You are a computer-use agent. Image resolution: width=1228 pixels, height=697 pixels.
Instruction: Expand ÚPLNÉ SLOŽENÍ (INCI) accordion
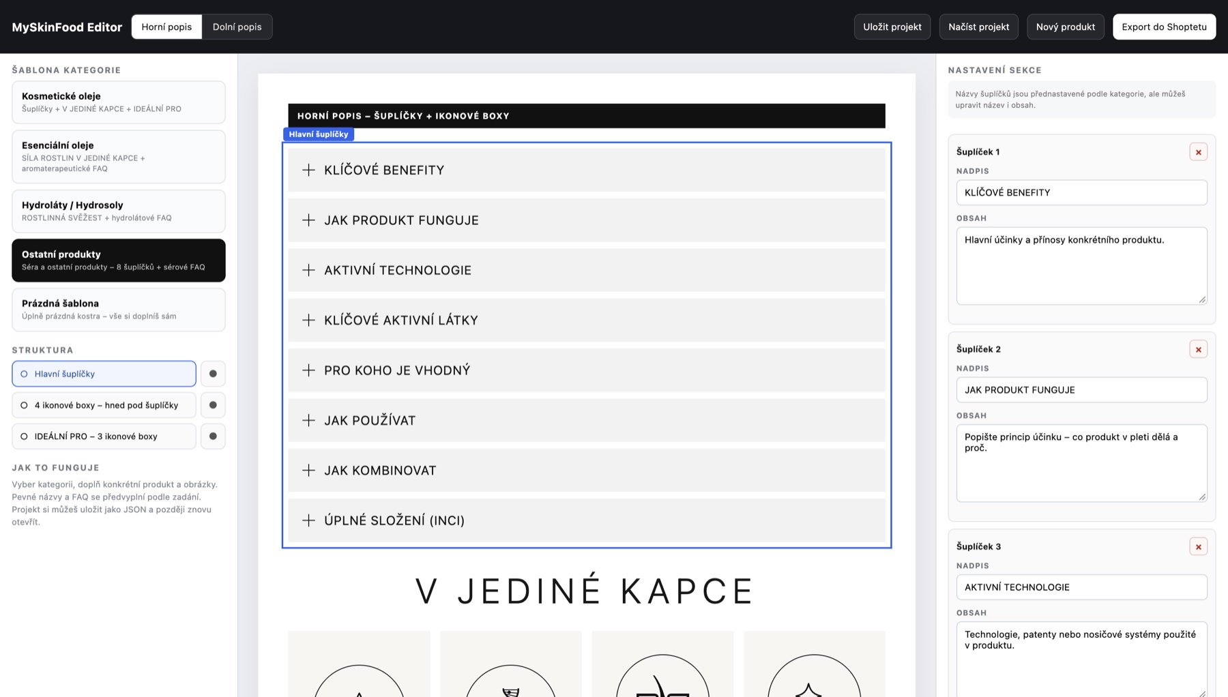[587, 520]
